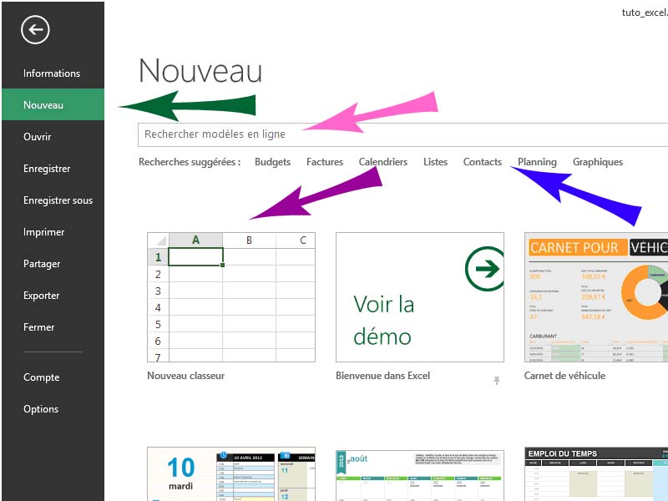
Task: Open the Nouveau classeur blank workbook thumbnail
Action: click(x=231, y=297)
